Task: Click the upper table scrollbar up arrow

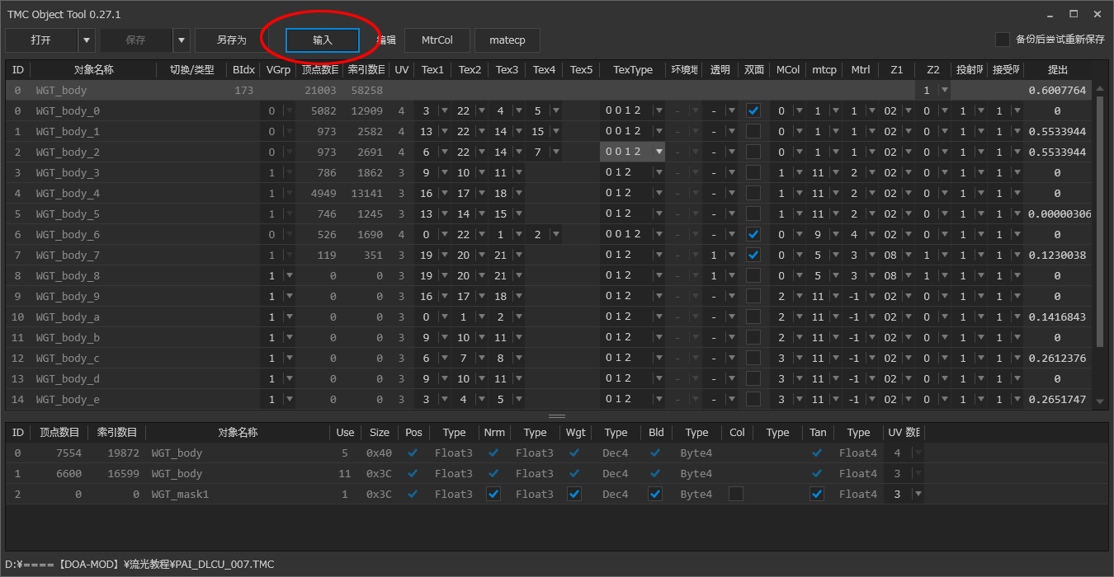Action: pyautogui.click(x=1099, y=88)
